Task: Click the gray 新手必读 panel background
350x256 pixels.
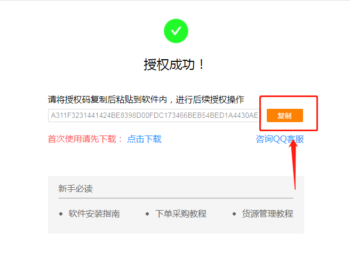Action: pyautogui.click(x=176, y=226)
